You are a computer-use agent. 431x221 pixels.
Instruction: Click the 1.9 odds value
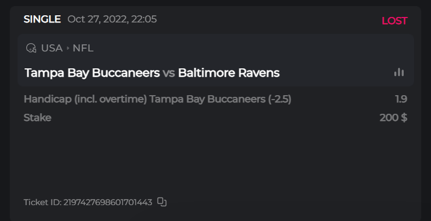pyautogui.click(x=401, y=100)
